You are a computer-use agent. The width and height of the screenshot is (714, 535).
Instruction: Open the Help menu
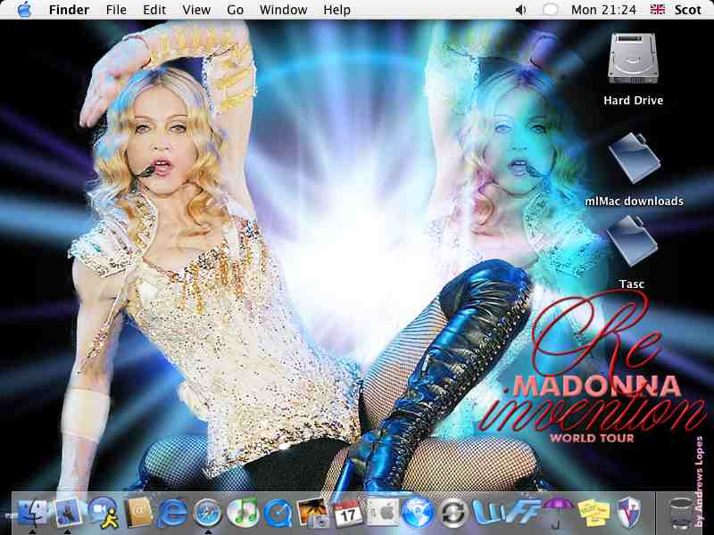click(x=337, y=10)
